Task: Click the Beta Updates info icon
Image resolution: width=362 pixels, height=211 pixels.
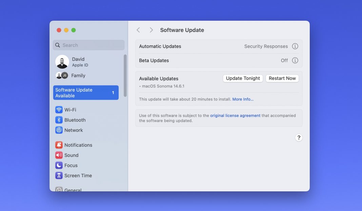Action: pyautogui.click(x=295, y=61)
